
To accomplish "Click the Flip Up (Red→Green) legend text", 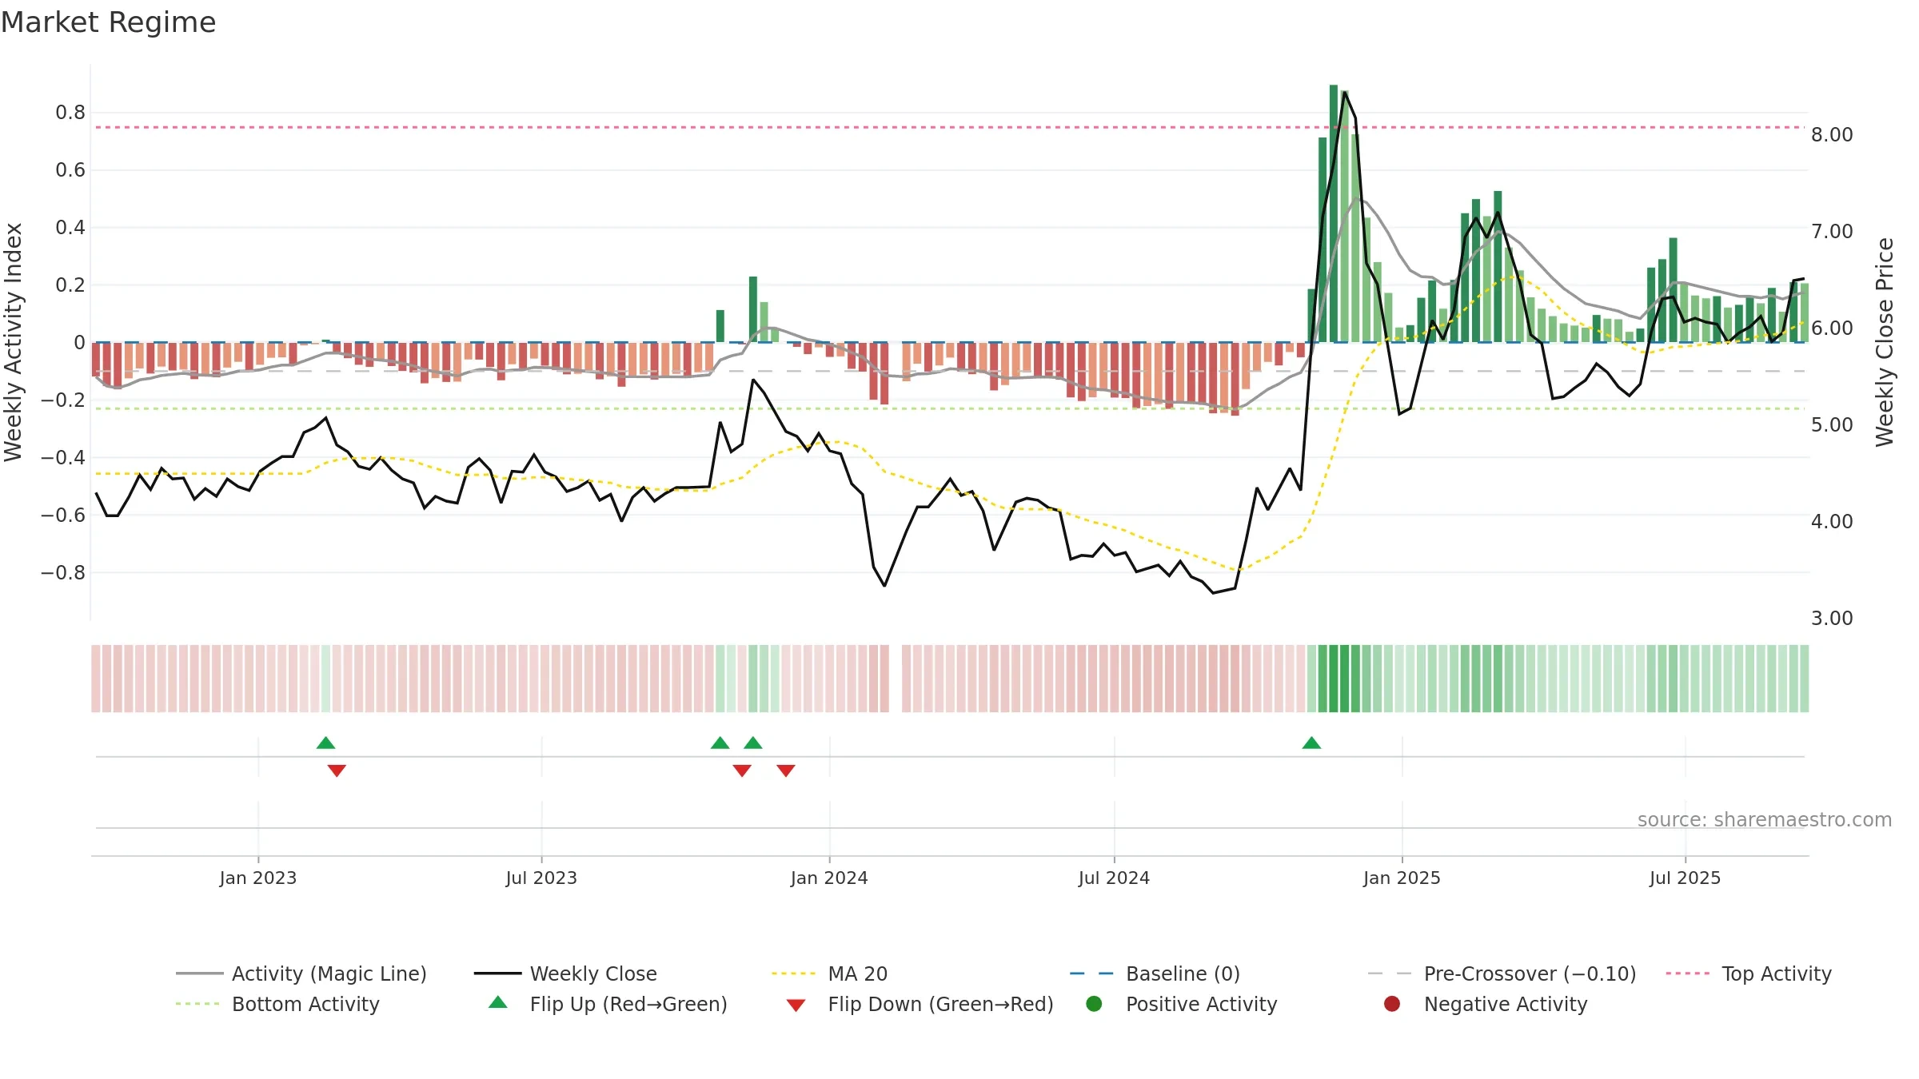I will (628, 1004).
